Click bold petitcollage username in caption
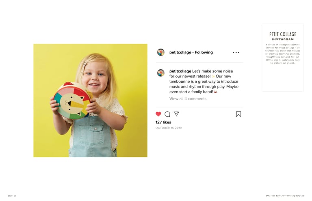312x201 pixels. point(180,71)
